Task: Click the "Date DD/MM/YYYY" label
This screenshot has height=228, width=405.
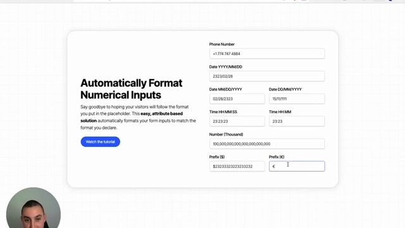Action: coord(285,89)
